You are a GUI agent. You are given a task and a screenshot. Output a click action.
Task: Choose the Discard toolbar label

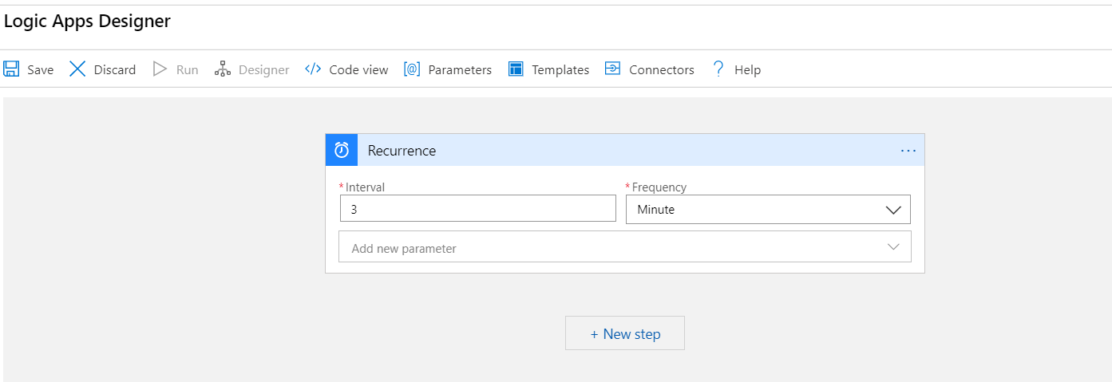pos(115,70)
